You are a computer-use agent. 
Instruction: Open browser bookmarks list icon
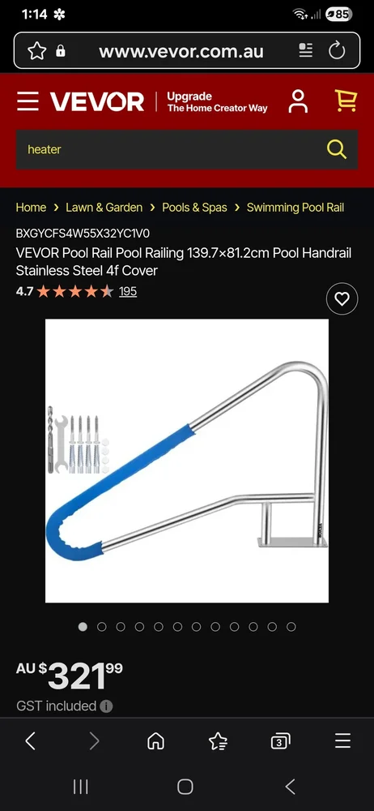pyautogui.click(x=218, y=741)
